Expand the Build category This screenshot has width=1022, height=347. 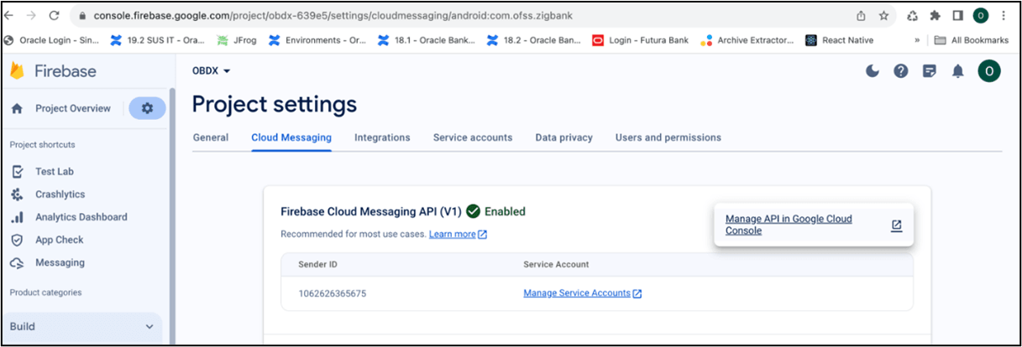pos(81,327)
